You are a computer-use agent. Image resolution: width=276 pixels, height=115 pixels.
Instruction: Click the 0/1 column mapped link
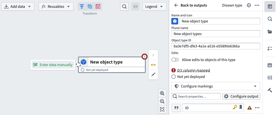(x=194, y=70)
